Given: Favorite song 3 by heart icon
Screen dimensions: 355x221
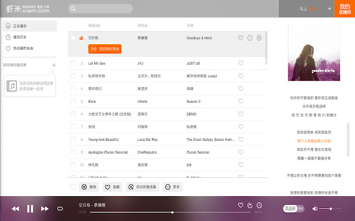Looking at the screenshot, I should click(x=241, y=76).
